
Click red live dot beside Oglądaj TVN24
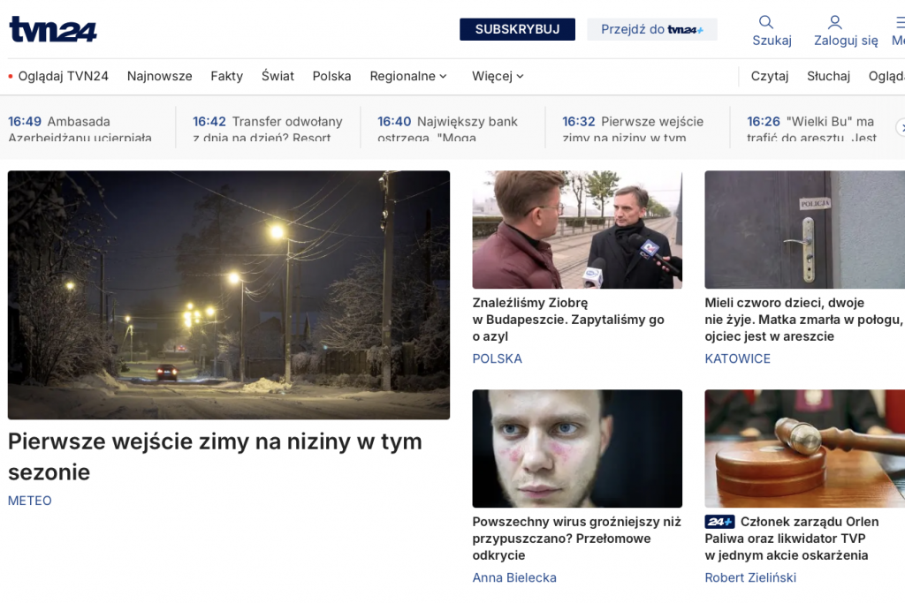pyautogui.click(x=11, y=77)
